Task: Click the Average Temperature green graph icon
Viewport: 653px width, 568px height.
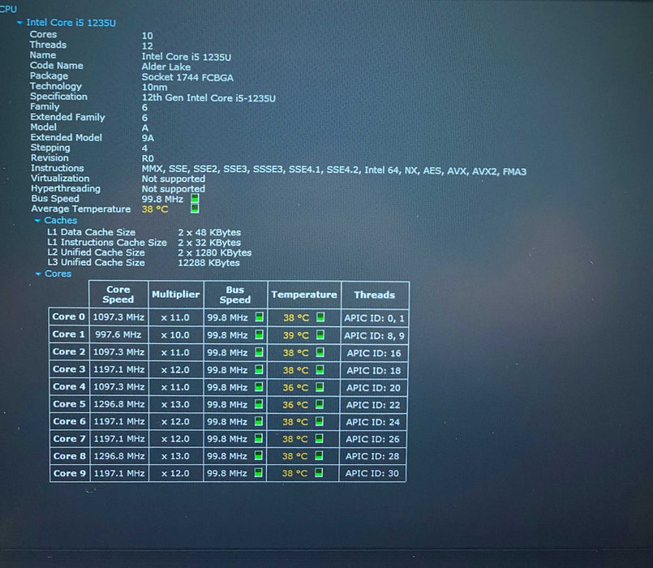Action: click(x=195, y=208)
